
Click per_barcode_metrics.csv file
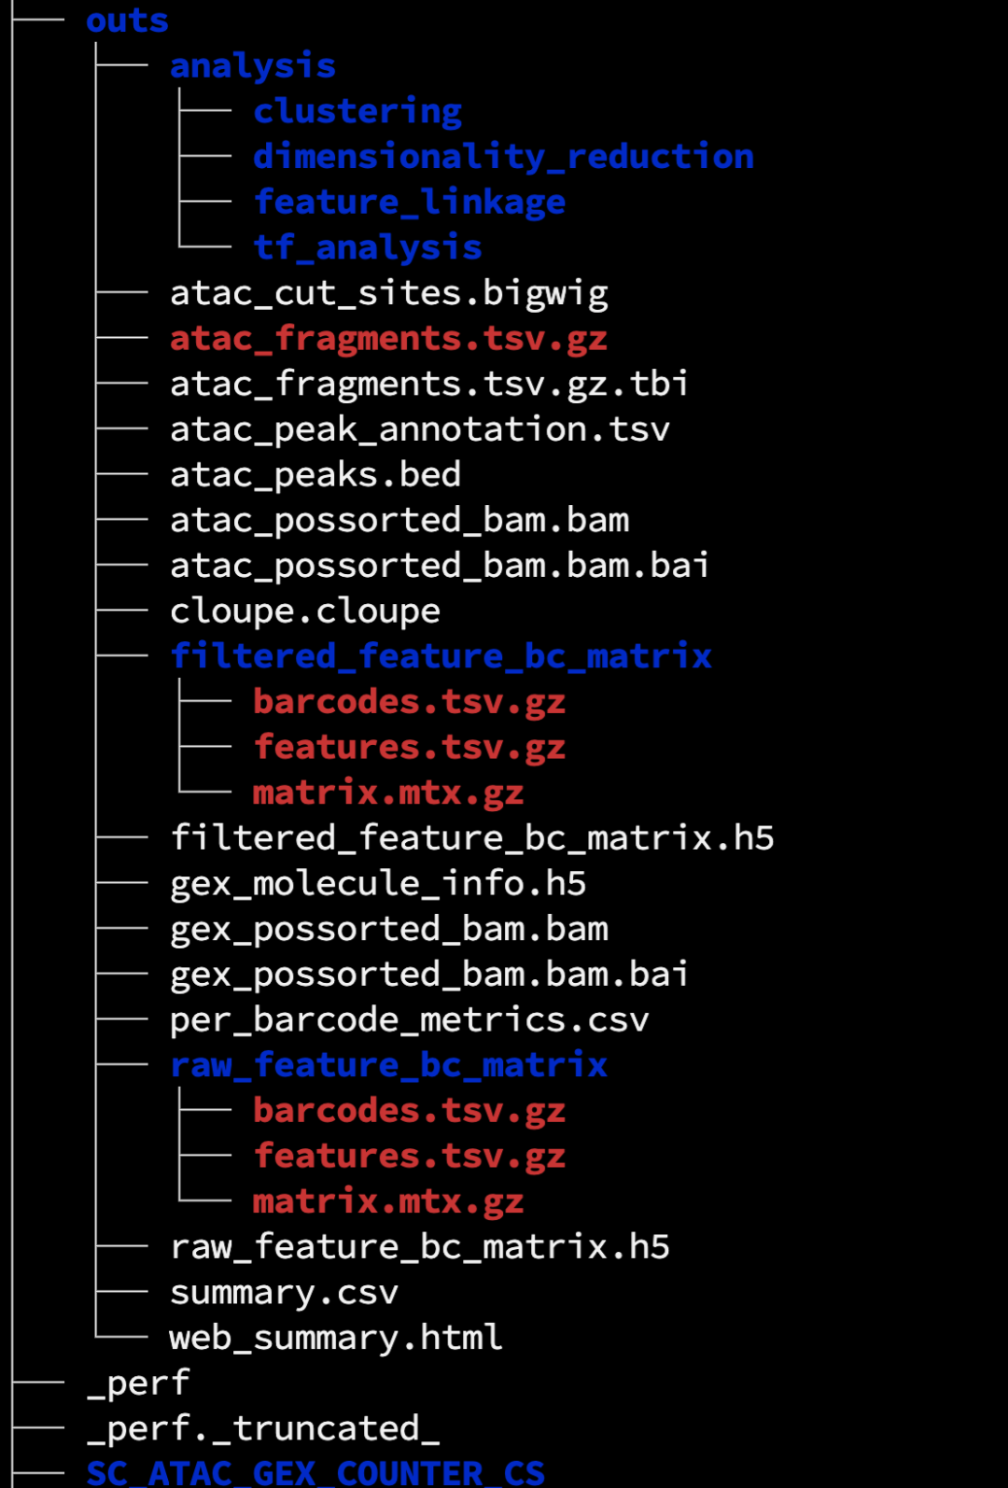(410, 1020)
